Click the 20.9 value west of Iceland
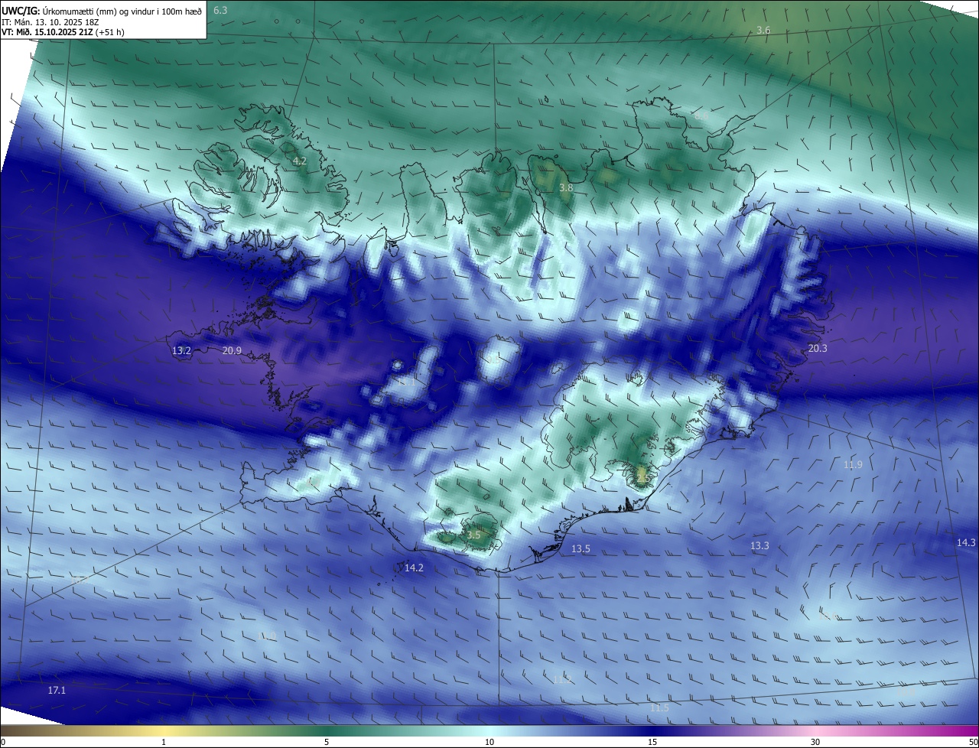 point(232,350)
